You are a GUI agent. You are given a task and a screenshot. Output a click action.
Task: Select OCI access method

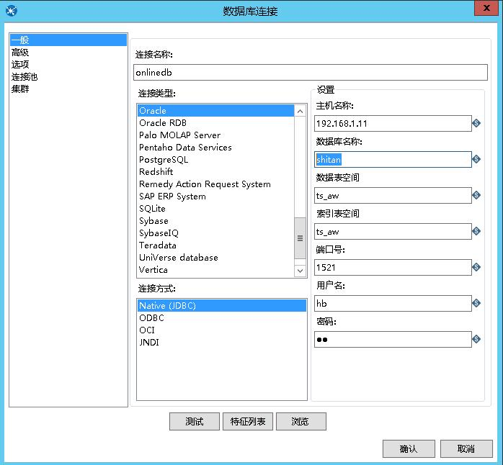[222, 330]
